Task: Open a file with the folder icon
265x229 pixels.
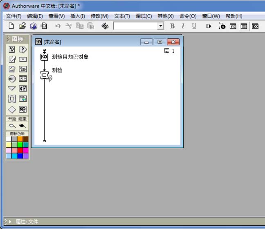Action: coord(22,26)
